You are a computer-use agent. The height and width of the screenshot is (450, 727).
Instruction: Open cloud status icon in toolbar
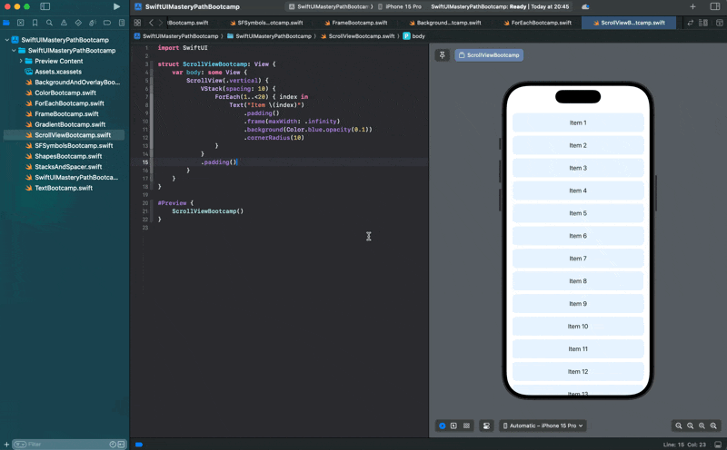pos(585,6)
